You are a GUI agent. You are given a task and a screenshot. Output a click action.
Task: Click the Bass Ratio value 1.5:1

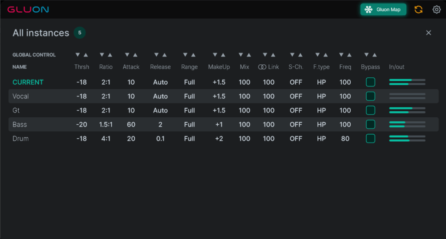coord(105,124)
